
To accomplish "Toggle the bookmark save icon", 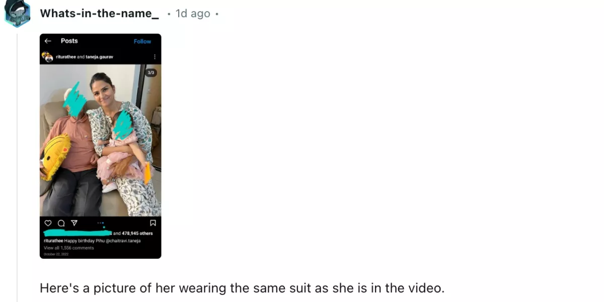I will pos(153,223).
